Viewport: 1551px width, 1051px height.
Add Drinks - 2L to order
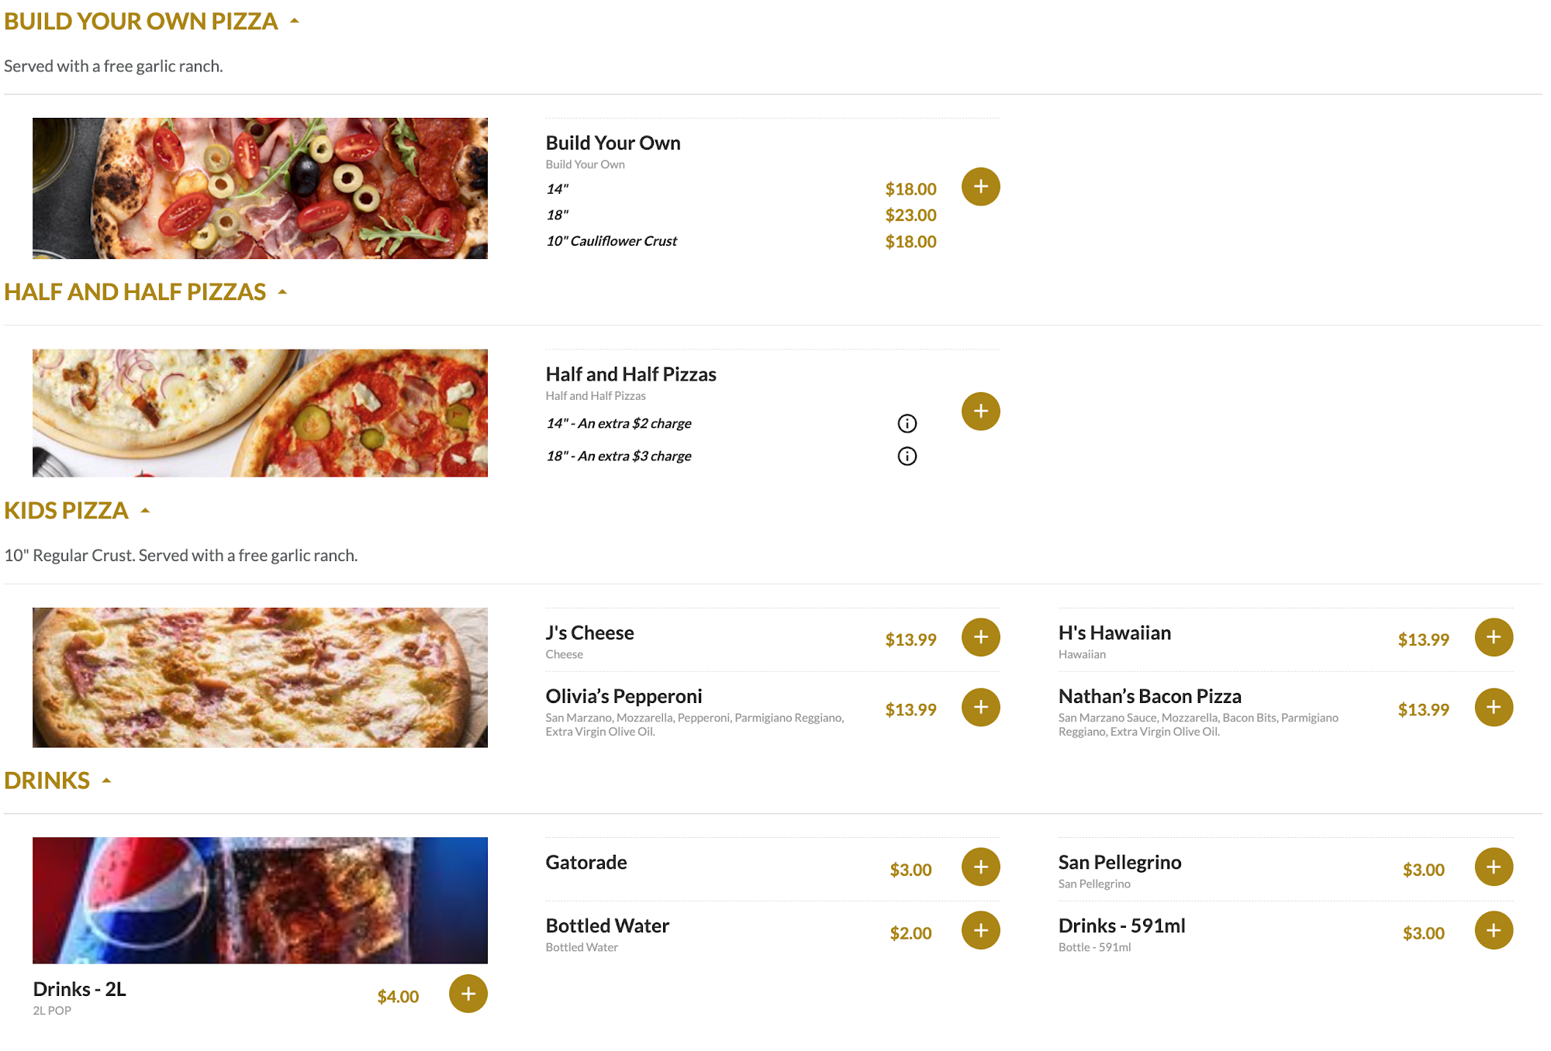(x=468, y=994)
